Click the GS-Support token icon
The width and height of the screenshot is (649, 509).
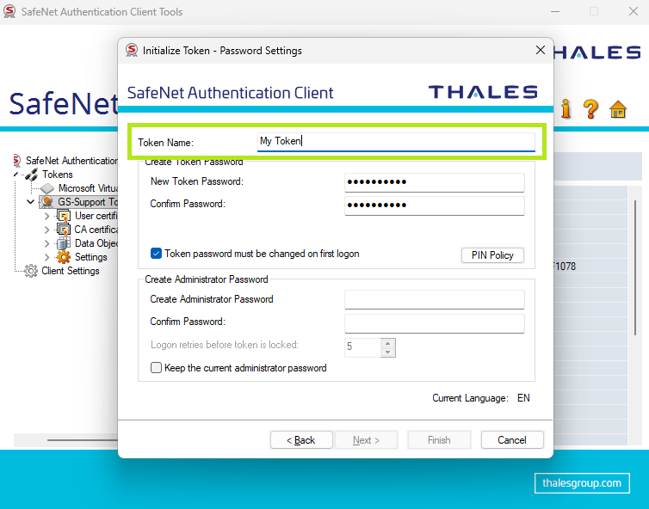point(47,202)
